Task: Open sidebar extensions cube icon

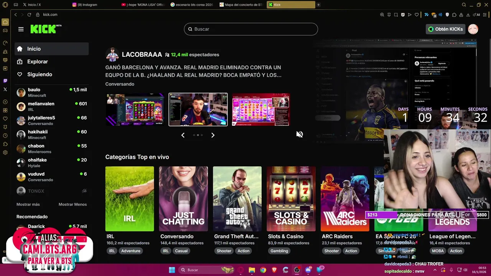Action: [5, 144]
